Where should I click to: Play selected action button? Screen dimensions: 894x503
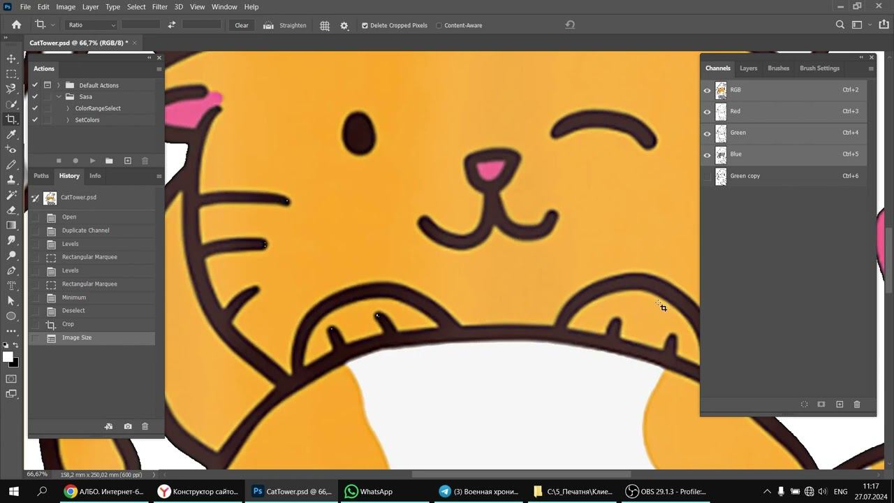click(92, 161)
